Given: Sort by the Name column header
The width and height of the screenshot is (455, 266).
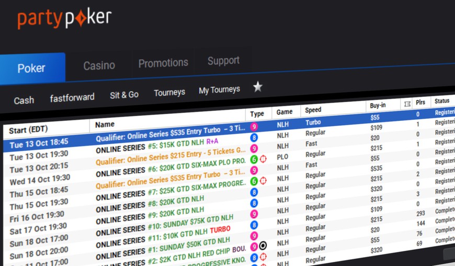Looking at the screenshot, I should [105, 124].
